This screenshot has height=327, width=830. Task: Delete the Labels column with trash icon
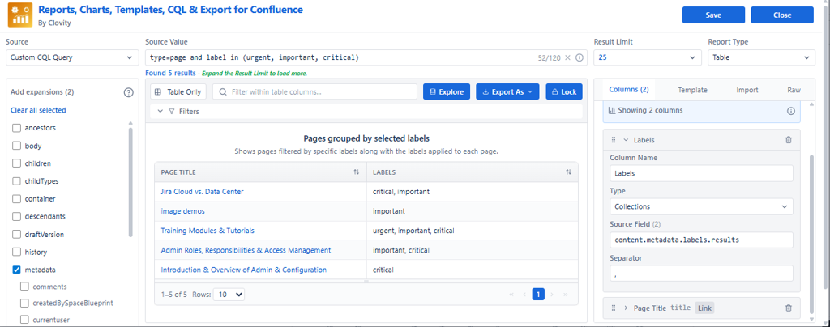pyautogui.click(x=788, y=140)
